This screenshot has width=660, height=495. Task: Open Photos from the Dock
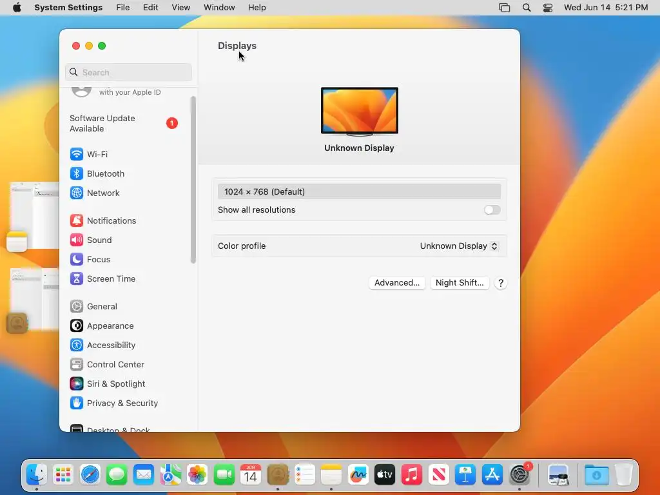coord(197,475)
